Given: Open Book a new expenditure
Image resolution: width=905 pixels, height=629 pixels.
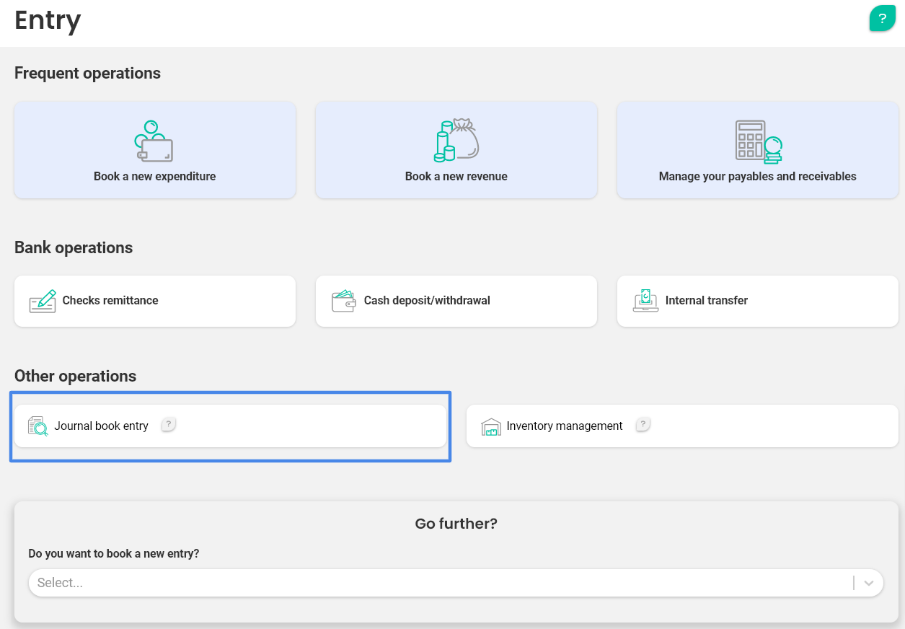Looking at the screenshot, I should coord(154,176).
